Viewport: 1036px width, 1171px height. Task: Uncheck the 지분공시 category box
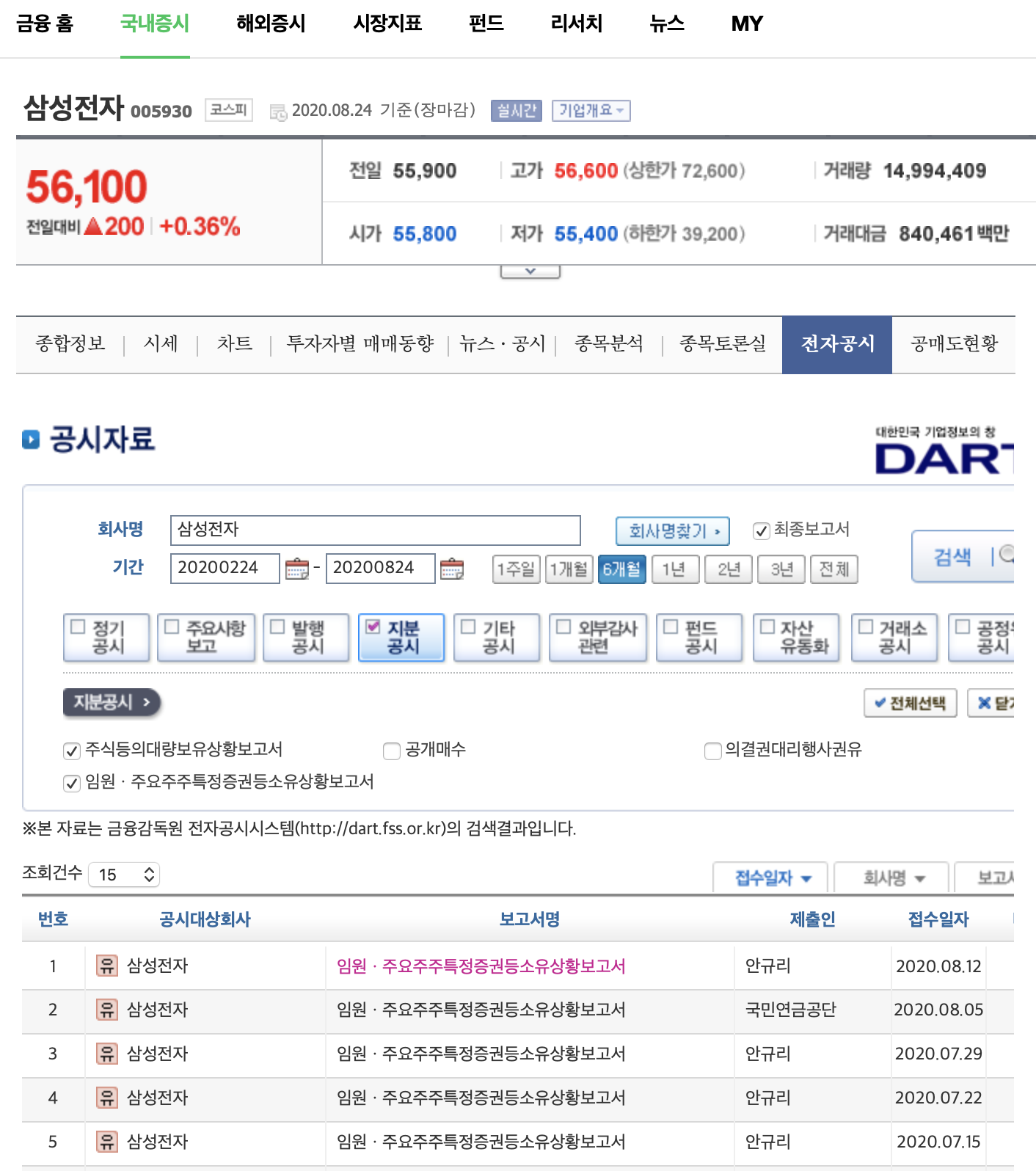coord(373,627)
